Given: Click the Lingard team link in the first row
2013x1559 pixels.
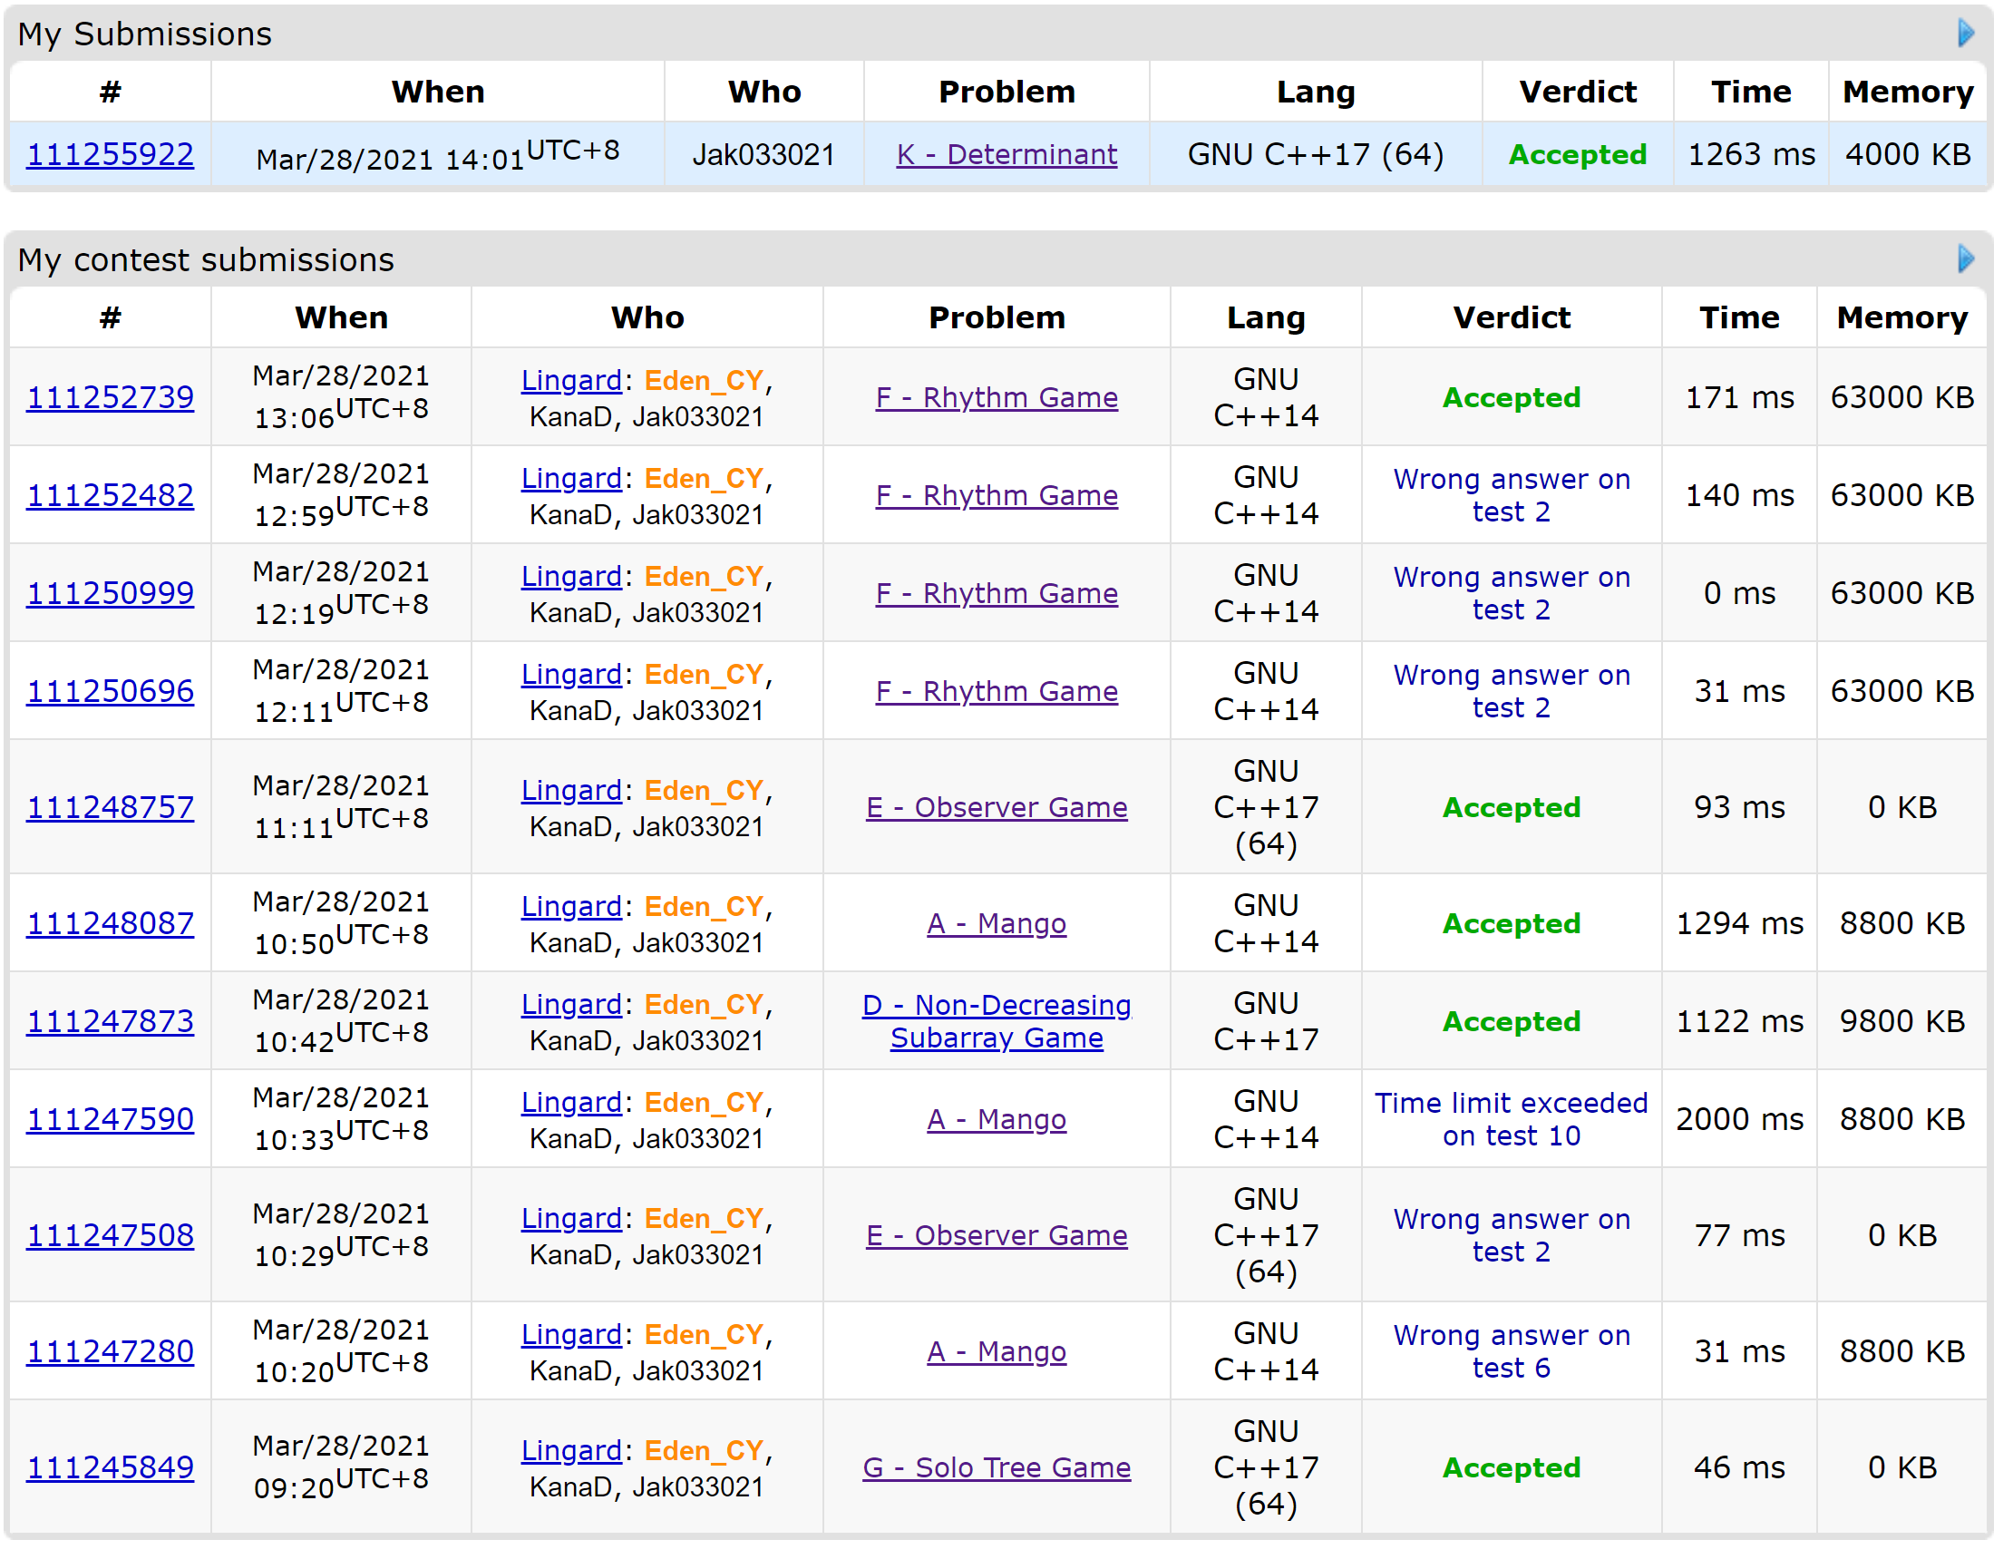Looking at the screenshot, I should tap(571, 380).
